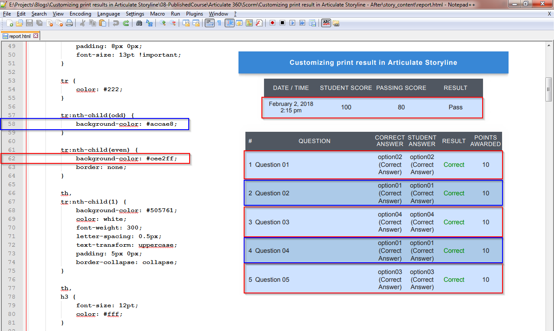Click line number 58 in the margin

(12, 124)
